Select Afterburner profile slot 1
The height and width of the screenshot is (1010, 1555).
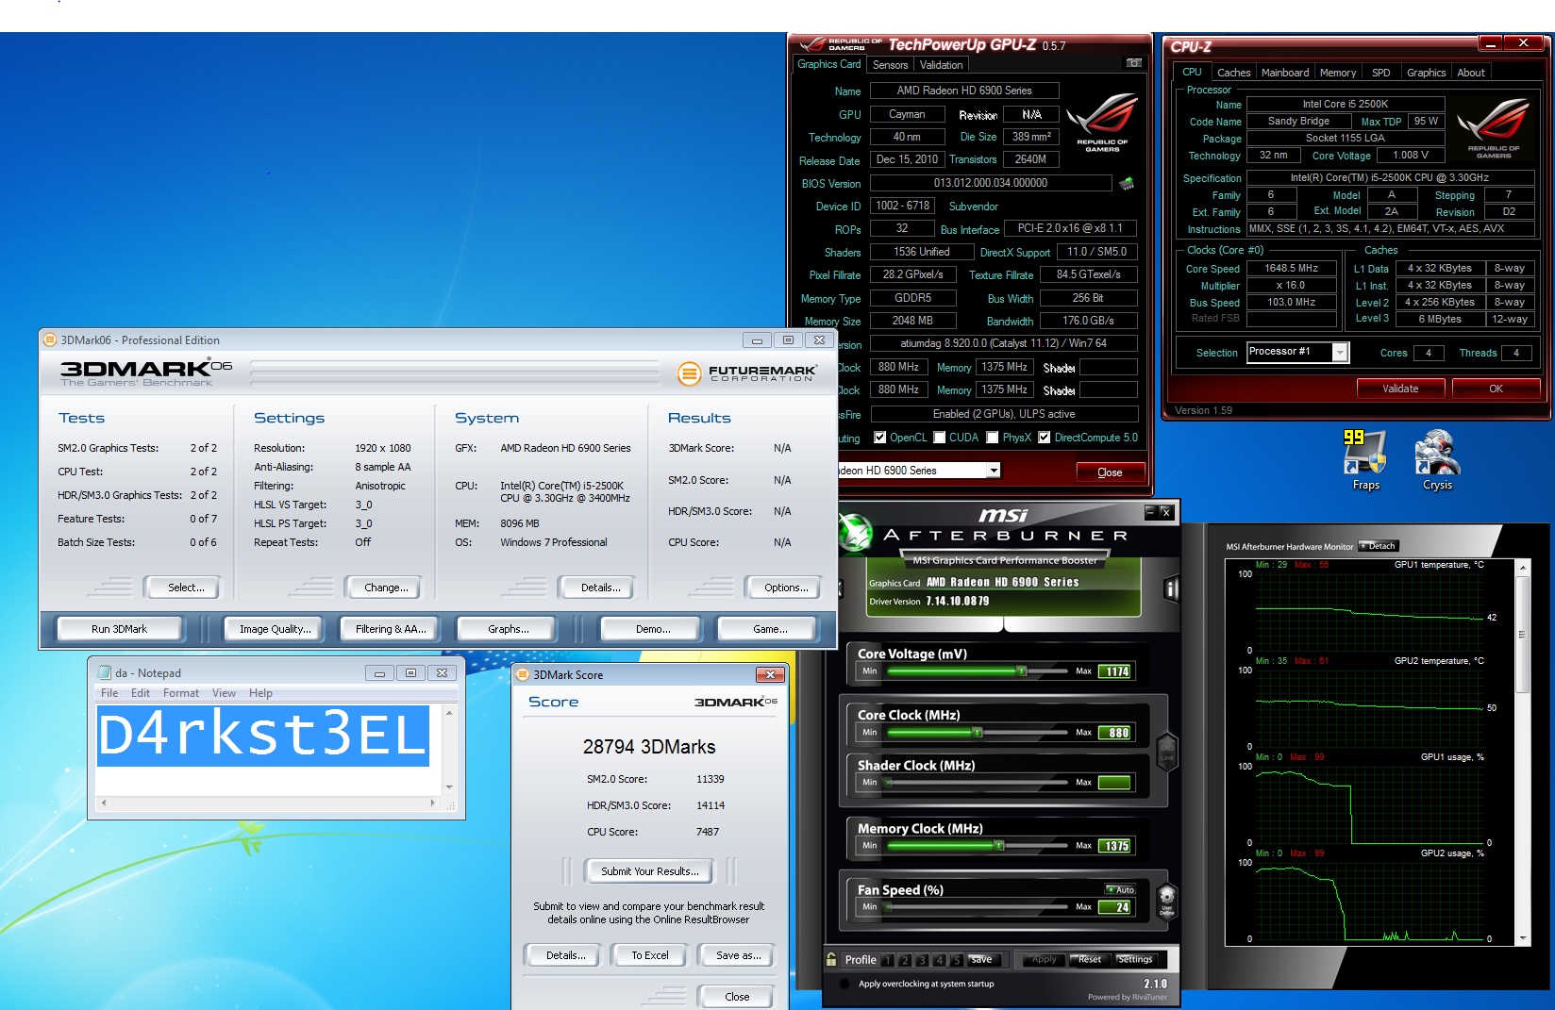pos(888,960)
